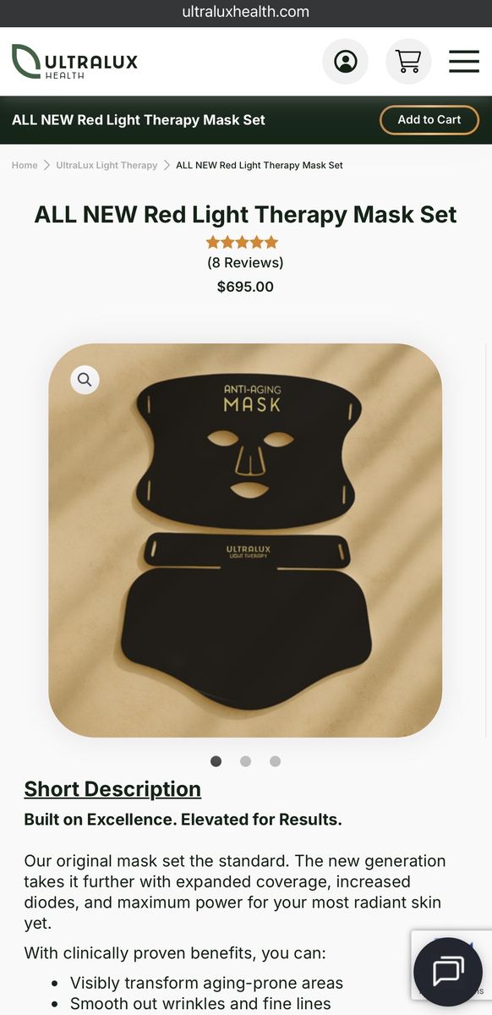
Task: Click the browser address bar ultraluxhealth.com
Action: (x=246, y=12)
